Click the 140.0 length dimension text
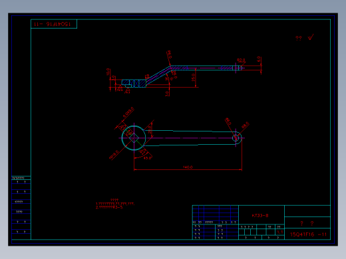Viewport: 346px width, 259px height. coord(188,167)
